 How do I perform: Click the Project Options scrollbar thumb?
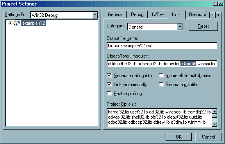pos(215,116)
